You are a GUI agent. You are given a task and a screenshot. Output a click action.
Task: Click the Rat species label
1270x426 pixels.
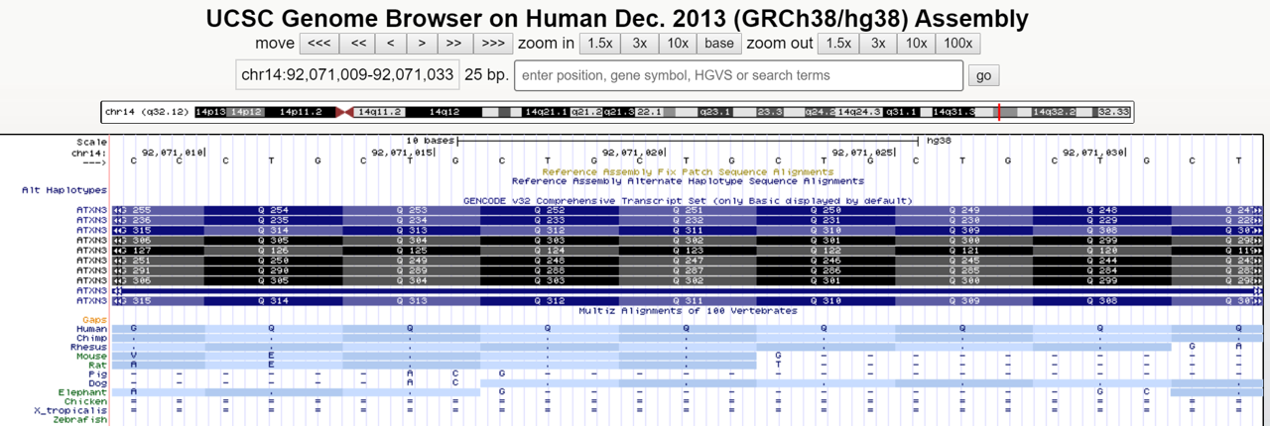pyautogui.click(x=98, y=365)
